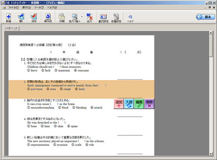
Task: Click the 戻る back button
Action: pos(205,17)
